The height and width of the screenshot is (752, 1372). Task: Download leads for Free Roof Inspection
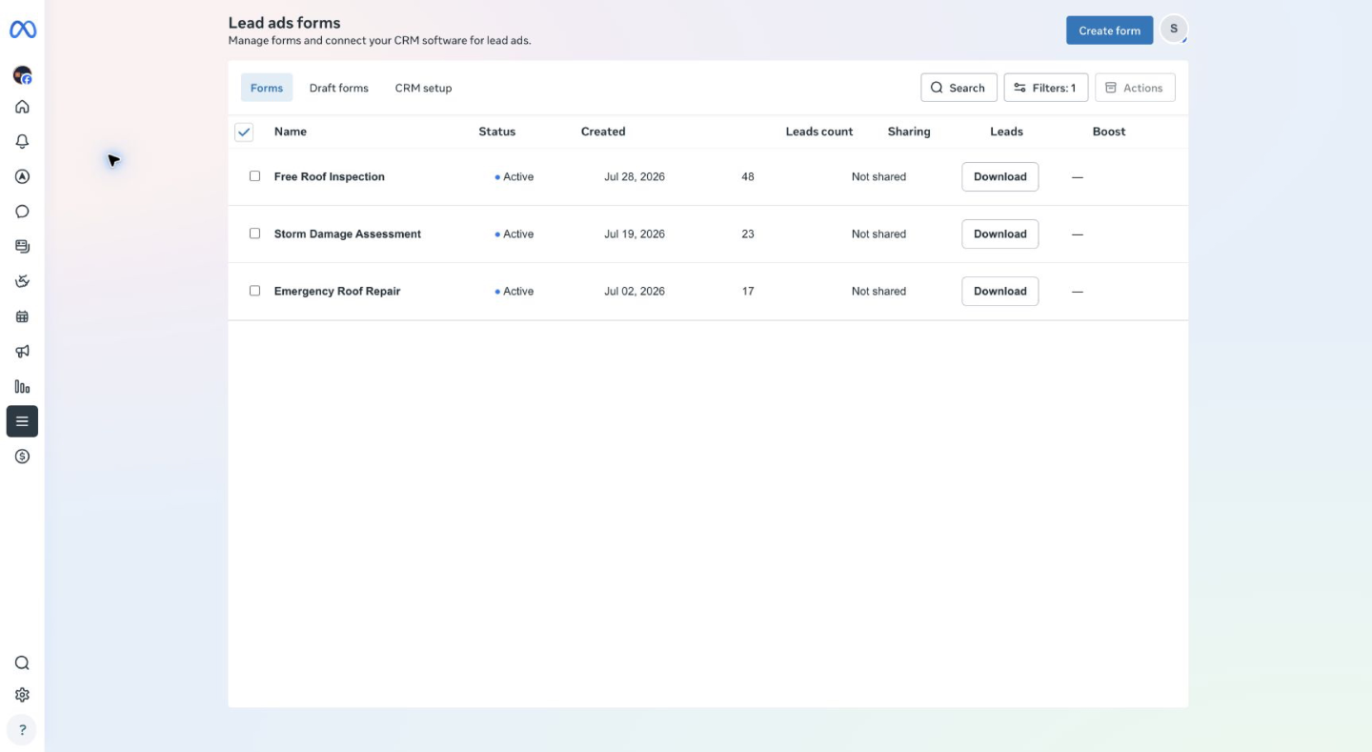pos(1000,176)
